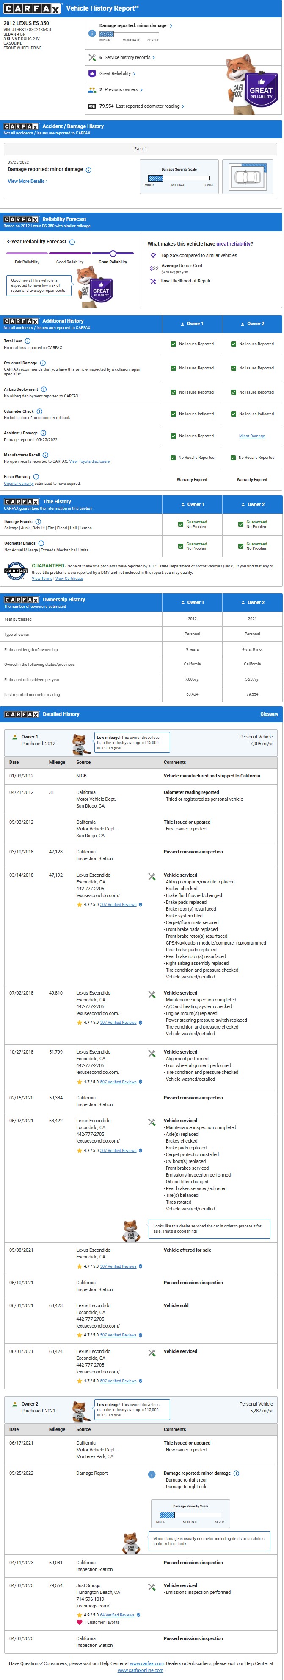Click the Basic Warranty info icon
Screen dimensions: 284x1680
coord(36,477)
